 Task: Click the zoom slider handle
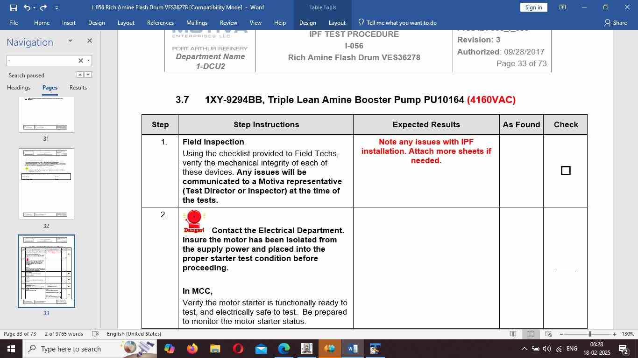click(x=590, y=334)
